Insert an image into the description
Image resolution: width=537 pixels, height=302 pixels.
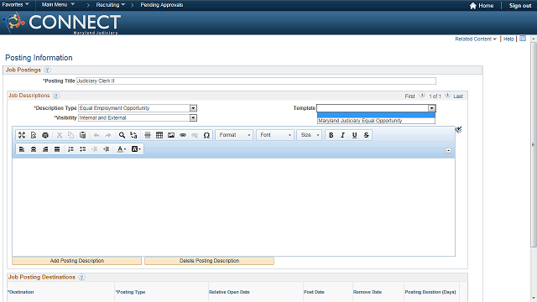click(x=171, y=135)
